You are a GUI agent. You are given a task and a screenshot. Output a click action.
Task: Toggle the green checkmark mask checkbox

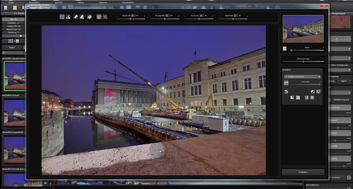(286, 83)
